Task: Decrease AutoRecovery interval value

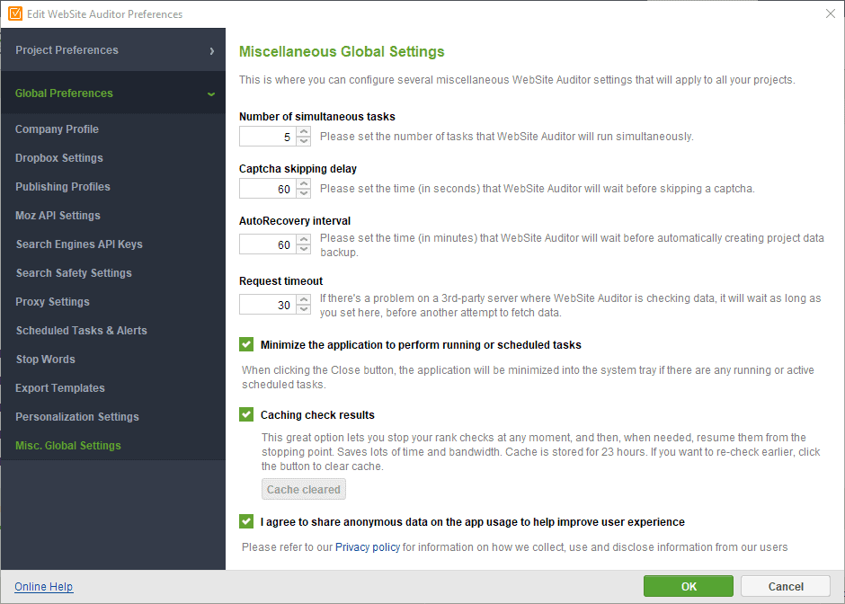Action: point(304,249)
